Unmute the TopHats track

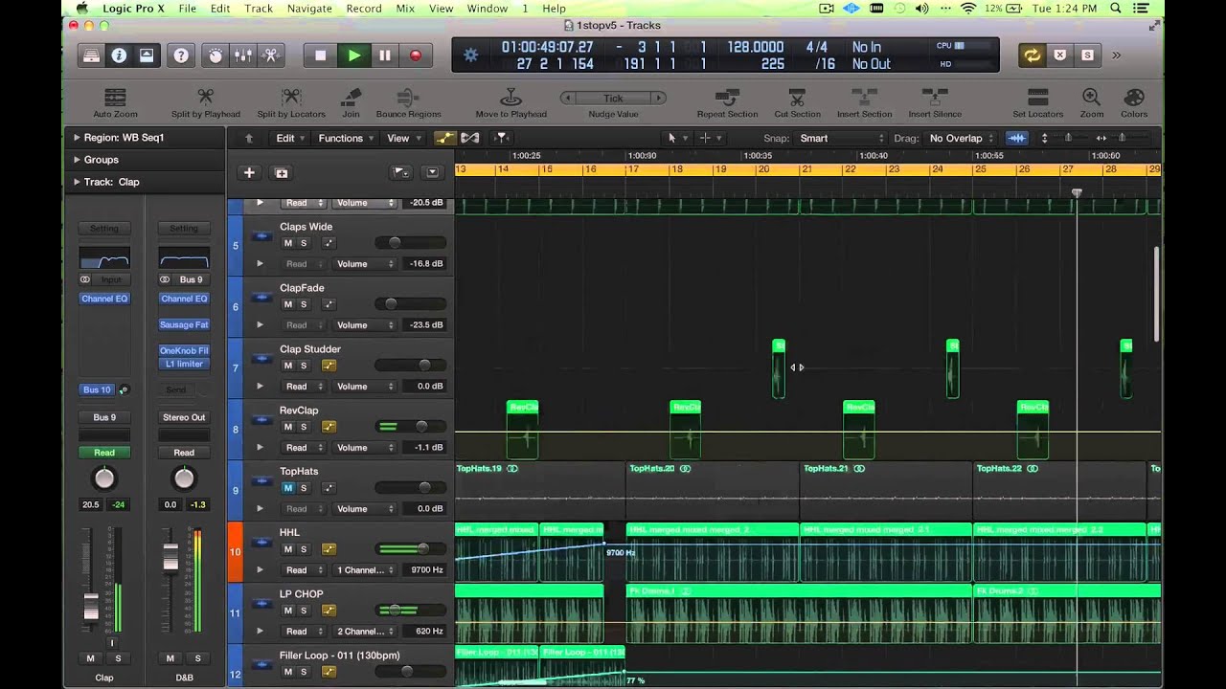point(287,488)
